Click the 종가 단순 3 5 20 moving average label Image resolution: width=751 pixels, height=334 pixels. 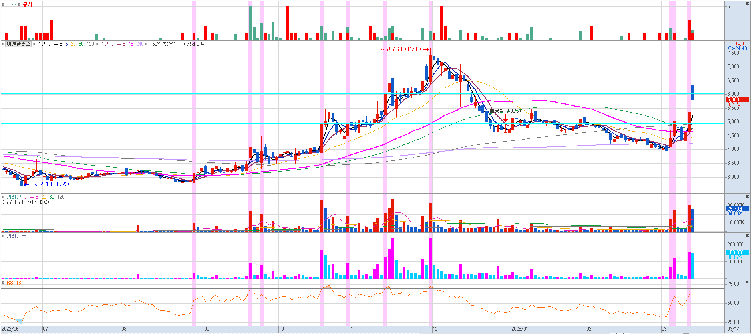tap(66, 44)
